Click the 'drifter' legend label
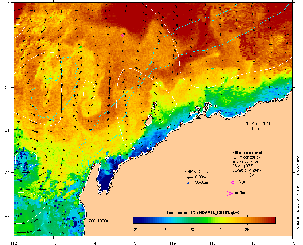Viewport: 303px width, 245px height. 240,193
